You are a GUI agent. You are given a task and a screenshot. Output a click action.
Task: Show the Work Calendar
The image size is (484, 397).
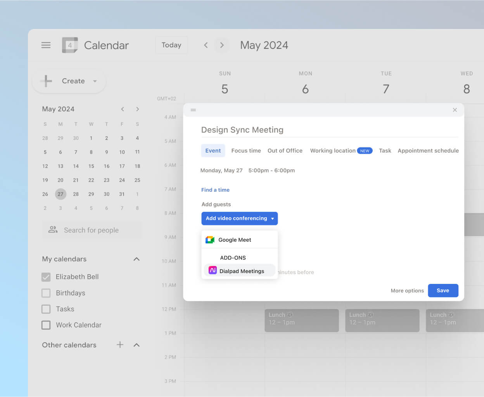[45, 325]
